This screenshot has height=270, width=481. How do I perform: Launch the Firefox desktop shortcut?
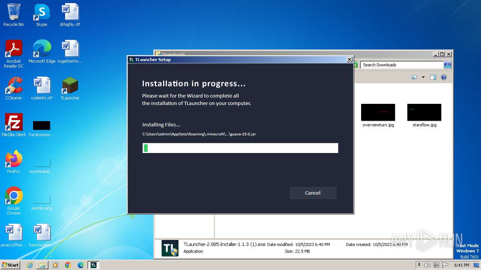14,162
